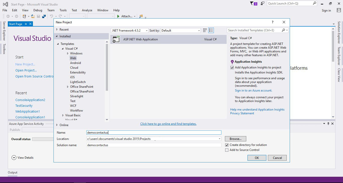Click the New Project dialog help icon
Viewport: 343px width, 183px height.
[x=272, y=22]
